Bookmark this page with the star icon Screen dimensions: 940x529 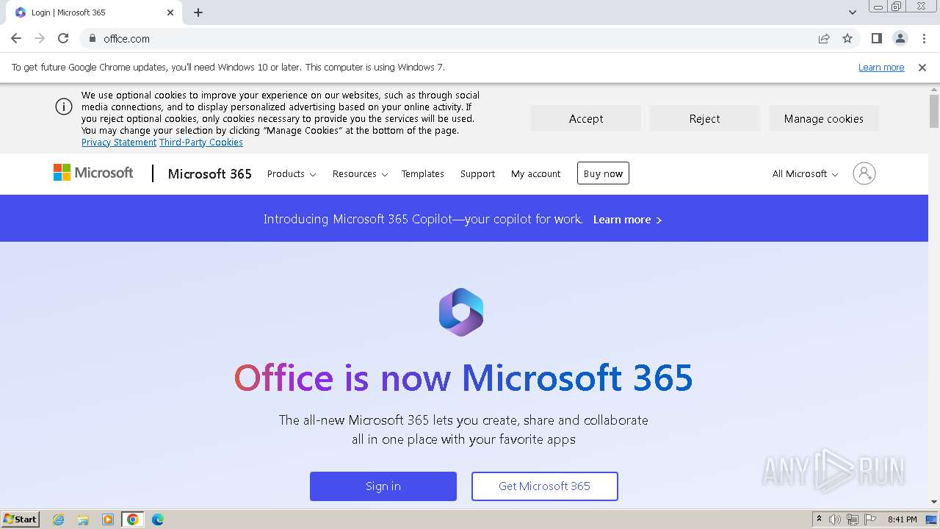pos(847,38)
